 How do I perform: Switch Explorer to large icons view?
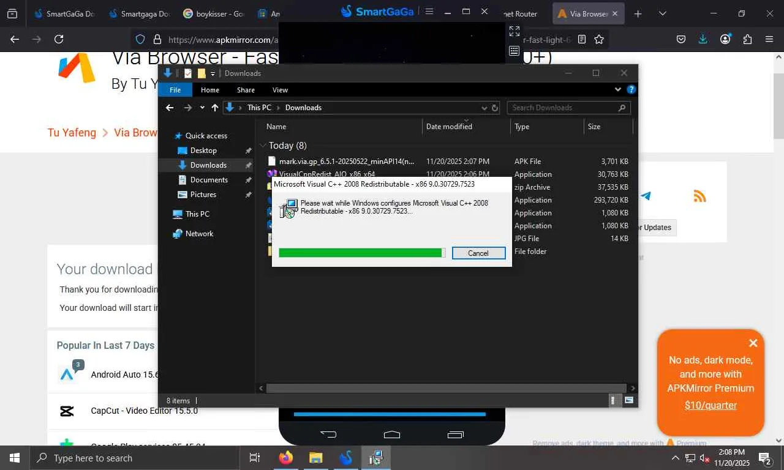pyautogui.click(x=629, y=400)
